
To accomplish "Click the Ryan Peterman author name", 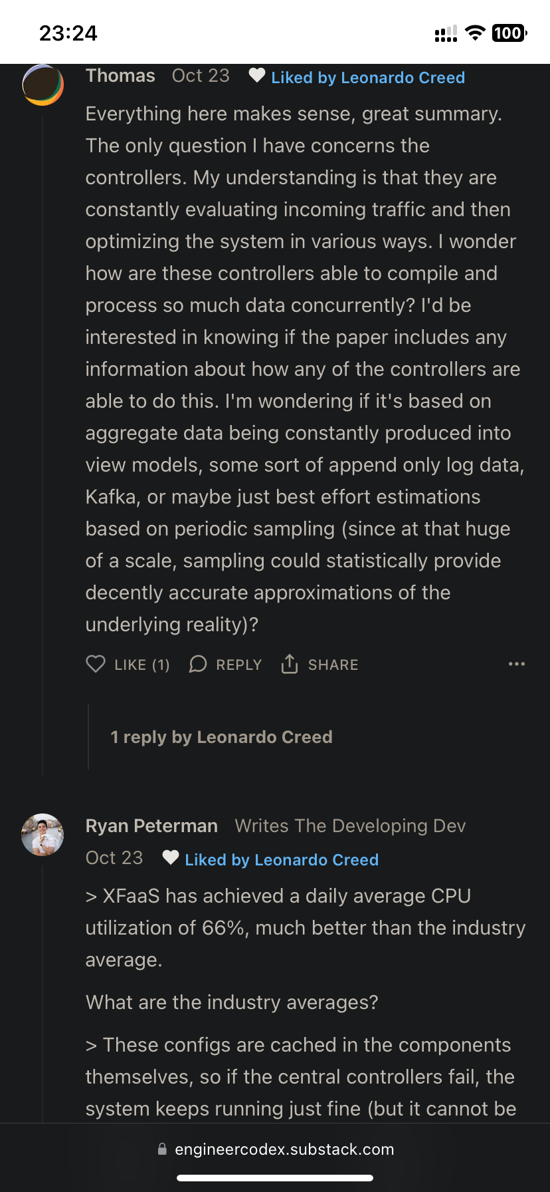I will pyautogui.click(x=151, y=826).
